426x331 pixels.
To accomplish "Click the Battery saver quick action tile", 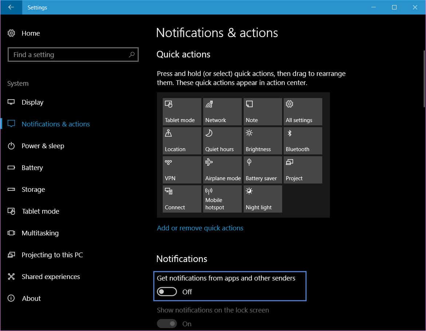I will click(x=263, y=170).
